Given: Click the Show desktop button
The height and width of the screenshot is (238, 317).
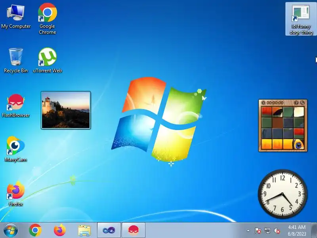Looking at the screenshot, I should [x=314, y=230].
